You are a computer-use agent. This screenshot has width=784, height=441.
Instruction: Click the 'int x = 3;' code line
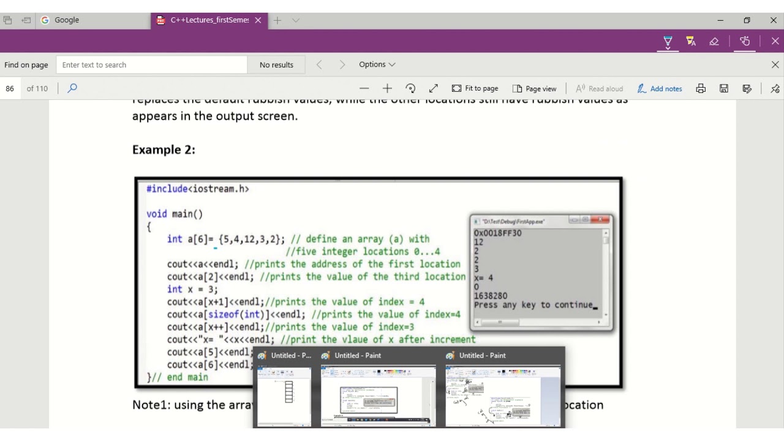tap(192, 289)
